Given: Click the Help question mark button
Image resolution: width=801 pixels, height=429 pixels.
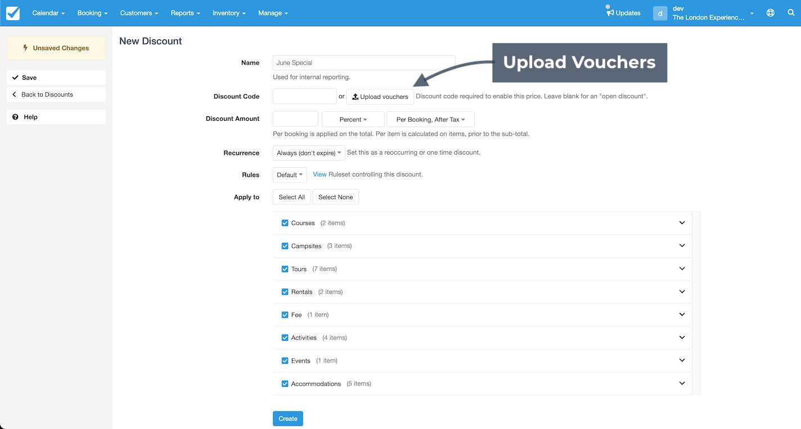Looking at the screenshot, I should coord(56,117).
